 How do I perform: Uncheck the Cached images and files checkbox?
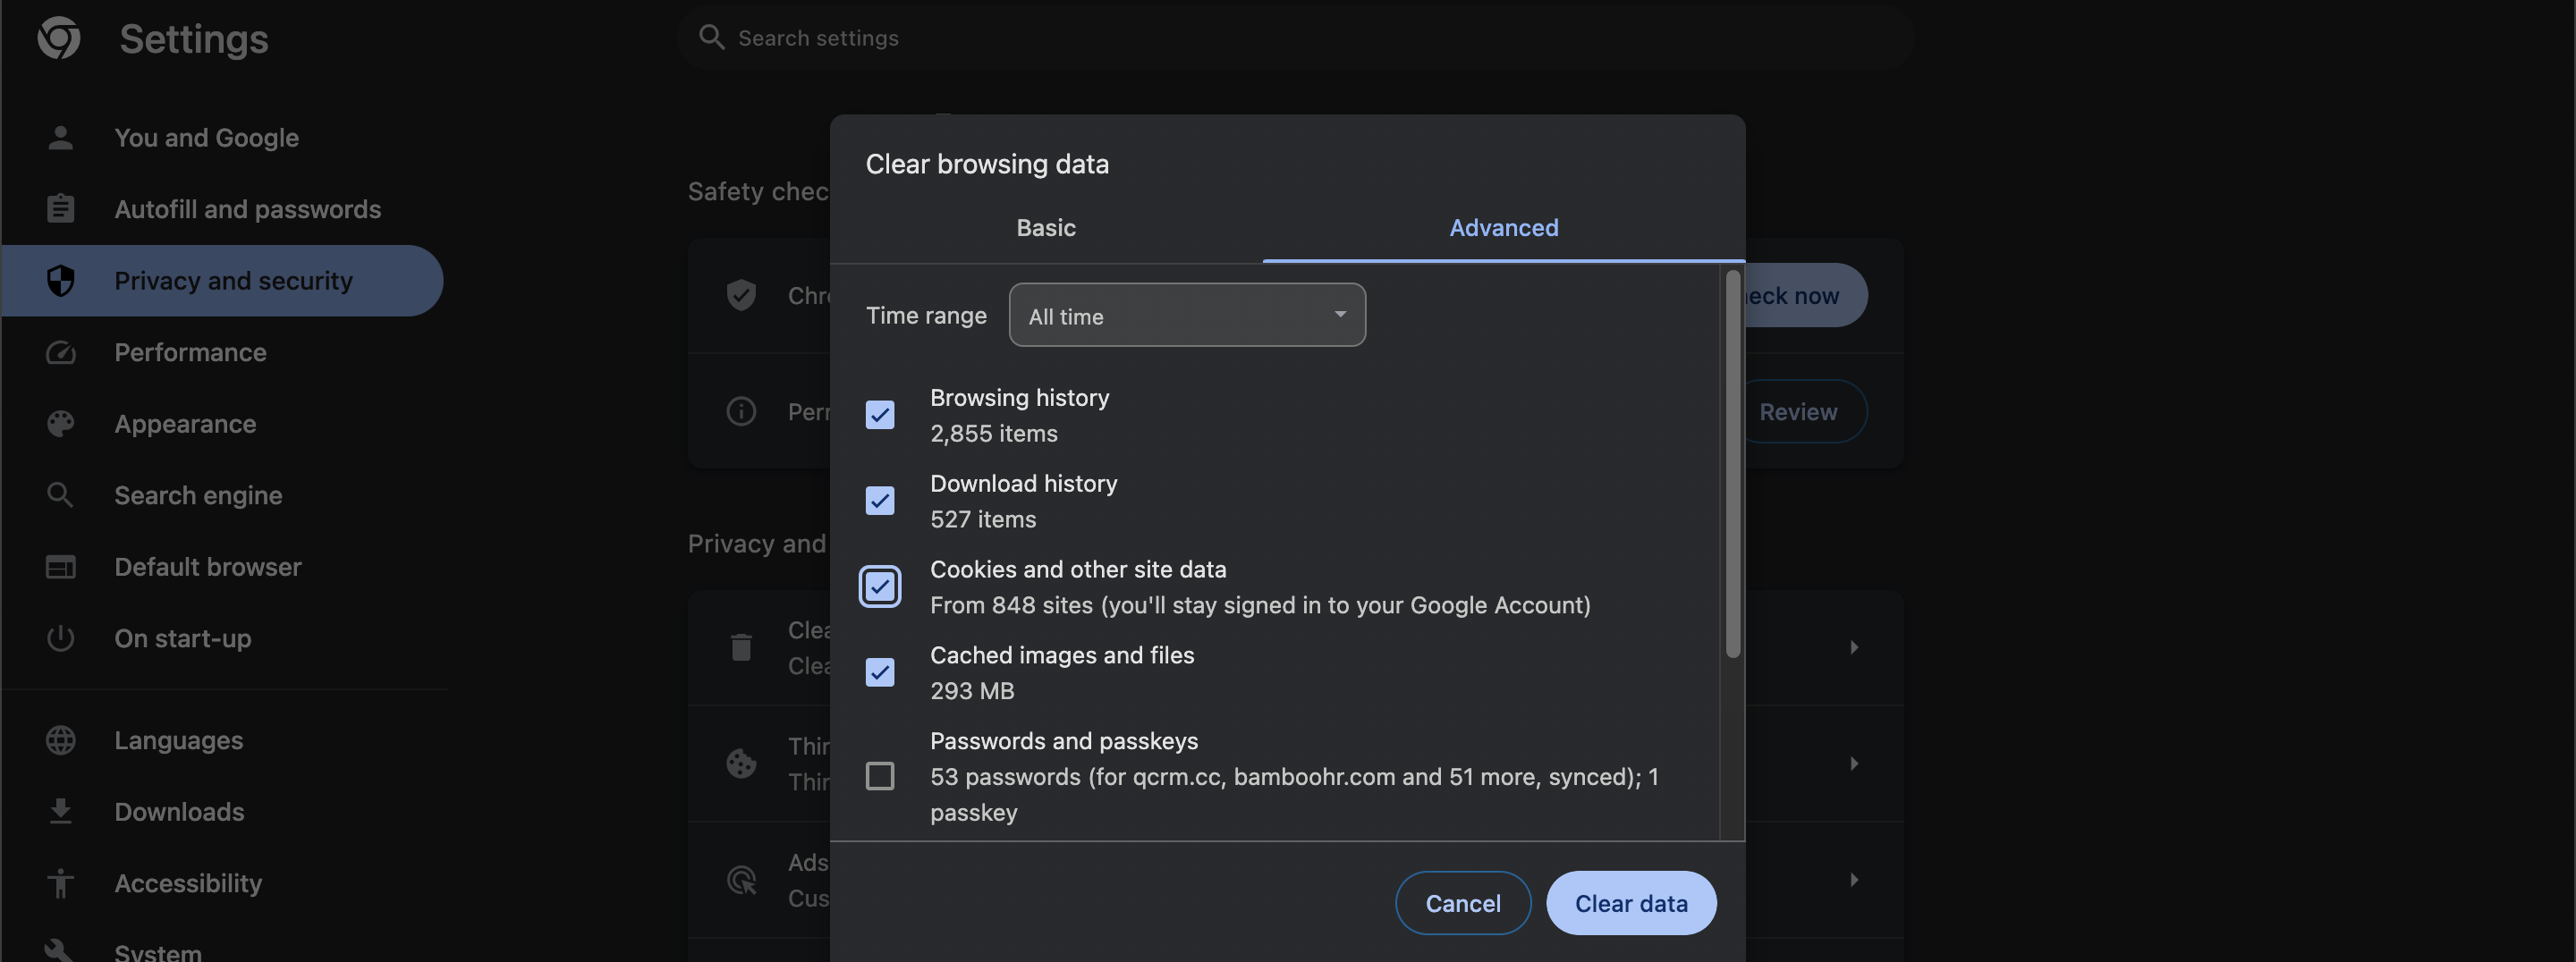pos(879,673)
